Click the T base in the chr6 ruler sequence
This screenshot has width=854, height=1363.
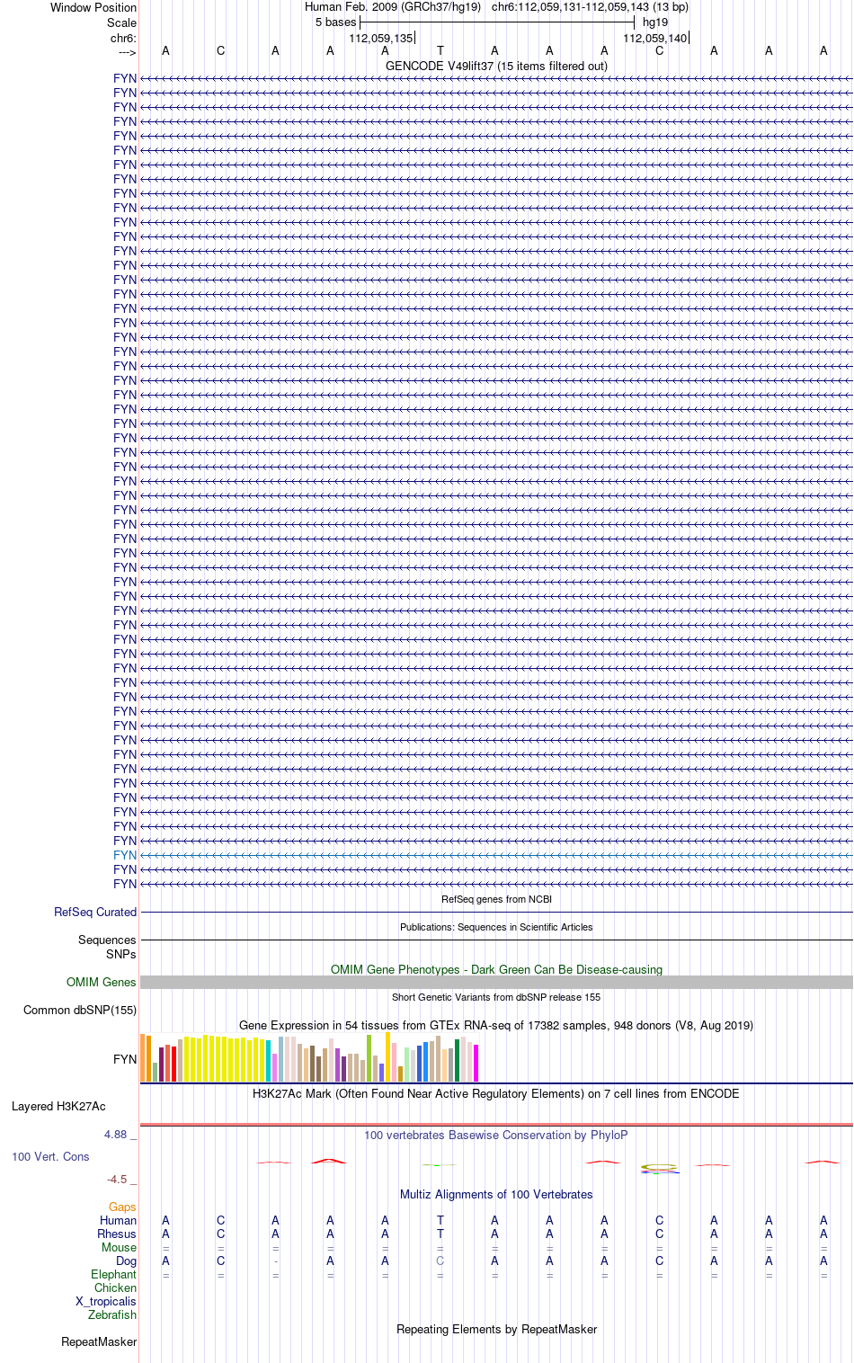440,51
